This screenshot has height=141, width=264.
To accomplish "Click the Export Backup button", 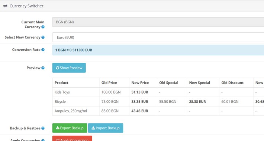I will coord(70,128).
